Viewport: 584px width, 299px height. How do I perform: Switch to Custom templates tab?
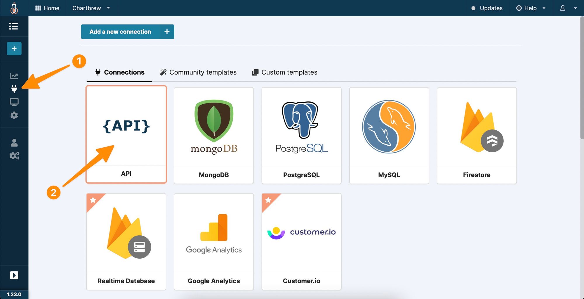(285, 72)
